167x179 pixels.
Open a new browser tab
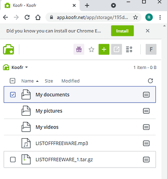click(x=87, y=6)
